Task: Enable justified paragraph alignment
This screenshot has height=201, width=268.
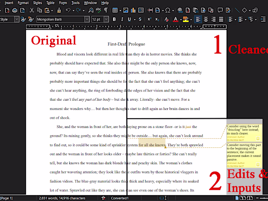Action: (221, 19)
